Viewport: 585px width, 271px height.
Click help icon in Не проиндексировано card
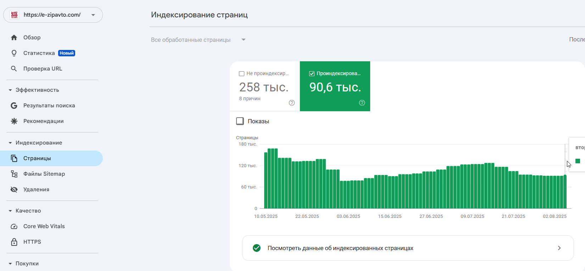(x=292, y=103)
